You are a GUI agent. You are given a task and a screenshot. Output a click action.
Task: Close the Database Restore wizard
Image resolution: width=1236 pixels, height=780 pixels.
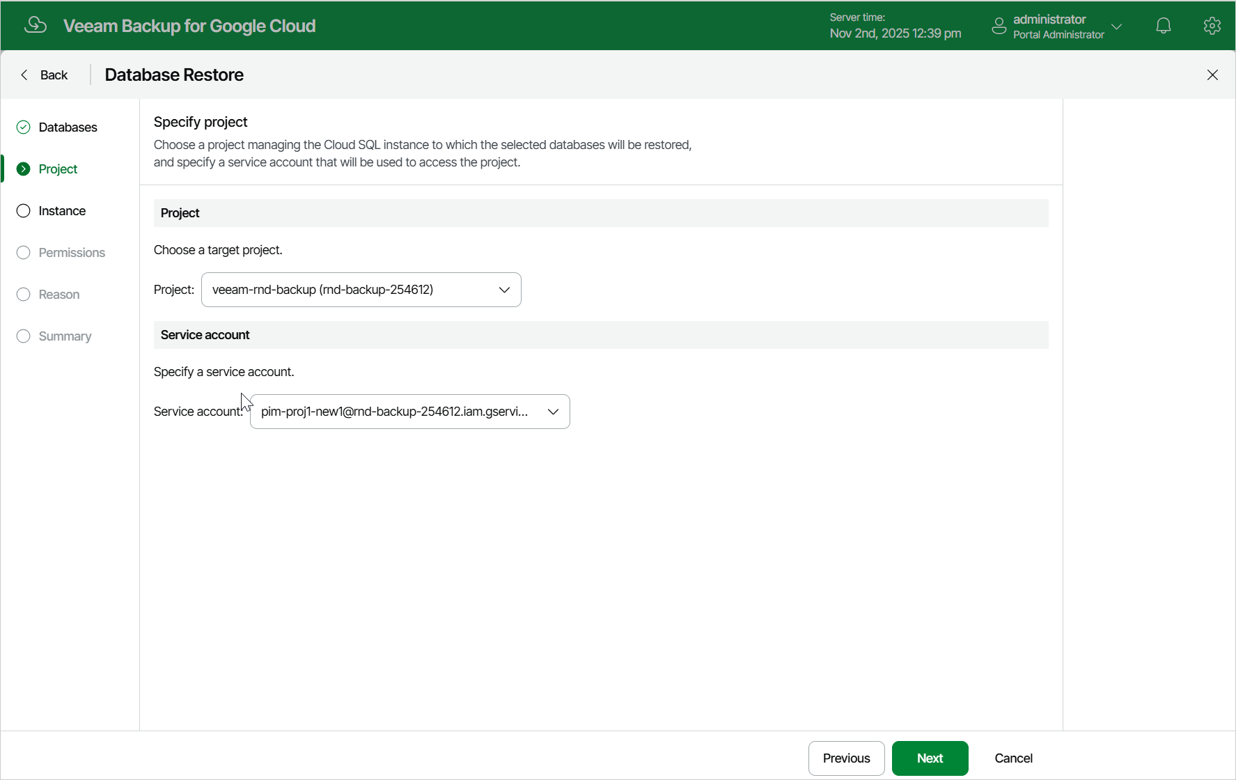point(1212,75)
